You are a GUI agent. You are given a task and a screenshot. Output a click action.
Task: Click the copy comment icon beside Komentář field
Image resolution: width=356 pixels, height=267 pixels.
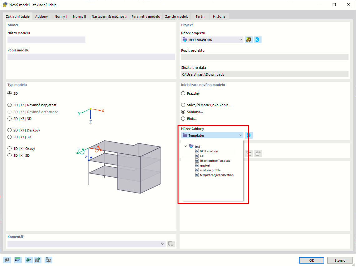171,244
